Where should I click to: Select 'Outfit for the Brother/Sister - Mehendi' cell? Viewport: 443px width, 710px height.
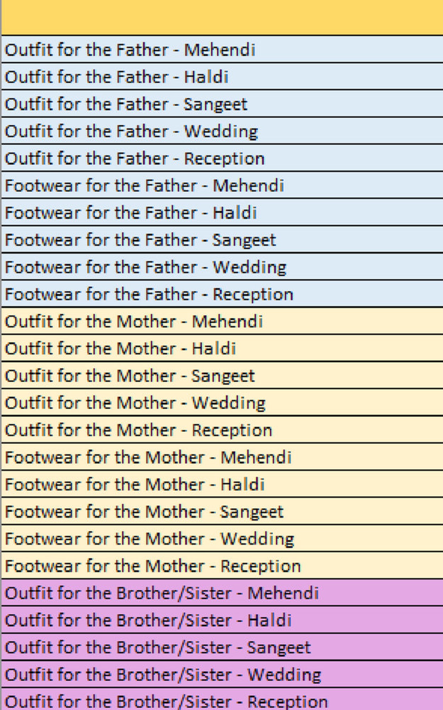point(222,593)
